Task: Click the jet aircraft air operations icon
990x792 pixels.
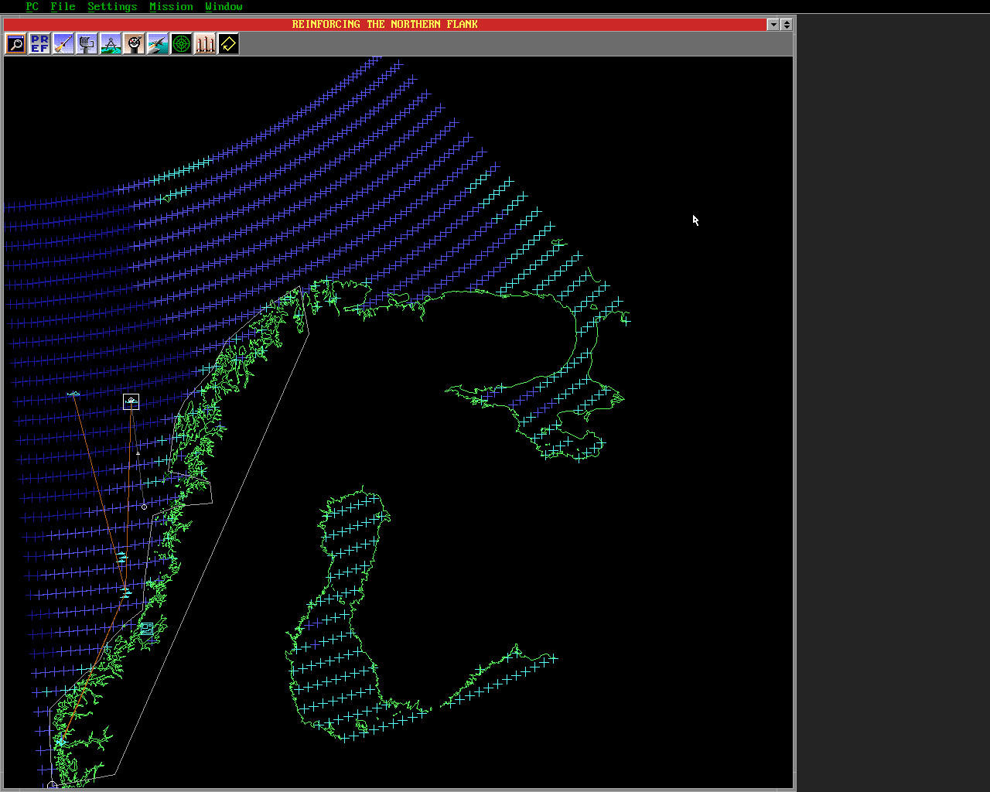Action: (x=158, y=44)
